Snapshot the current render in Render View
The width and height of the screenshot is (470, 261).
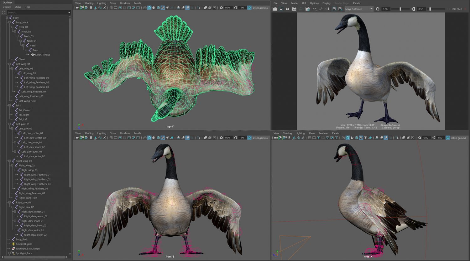point(287,9)
